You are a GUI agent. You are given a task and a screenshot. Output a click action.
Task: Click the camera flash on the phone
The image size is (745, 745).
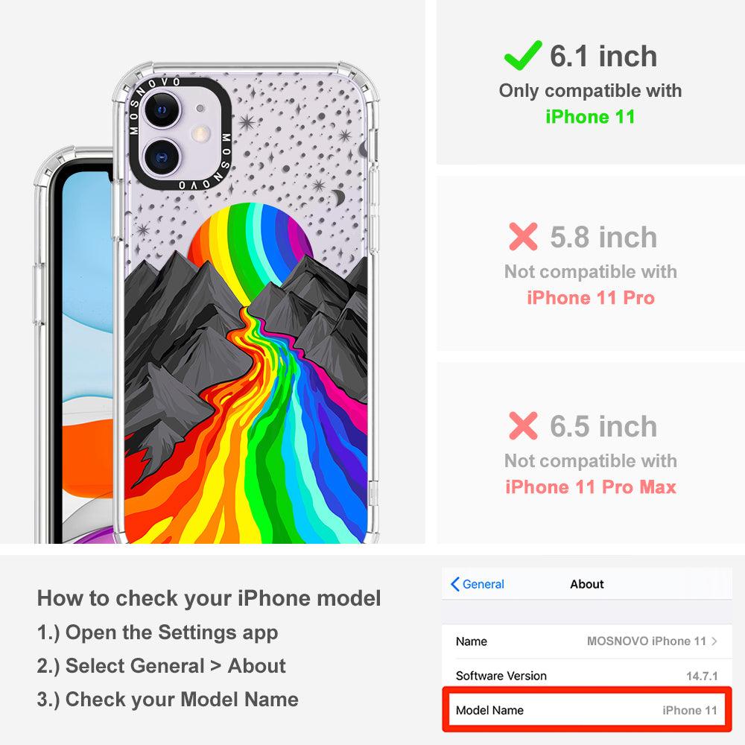[201, 133]
